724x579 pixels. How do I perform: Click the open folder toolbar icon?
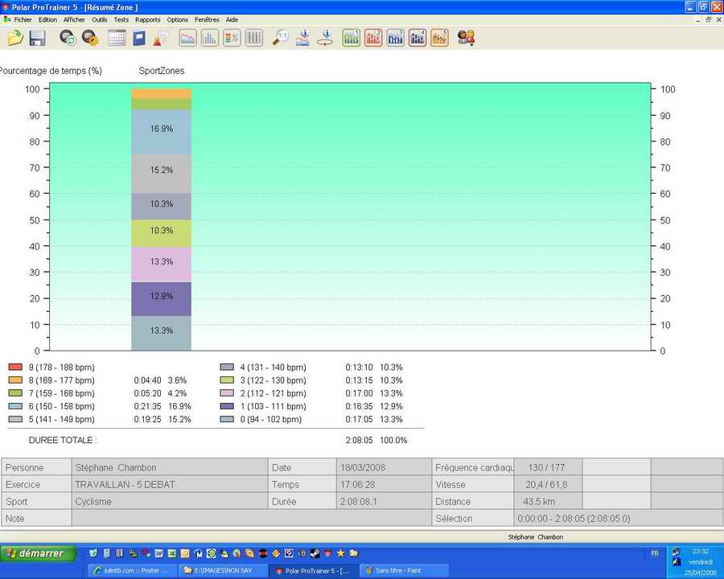(x=14, y=38)
